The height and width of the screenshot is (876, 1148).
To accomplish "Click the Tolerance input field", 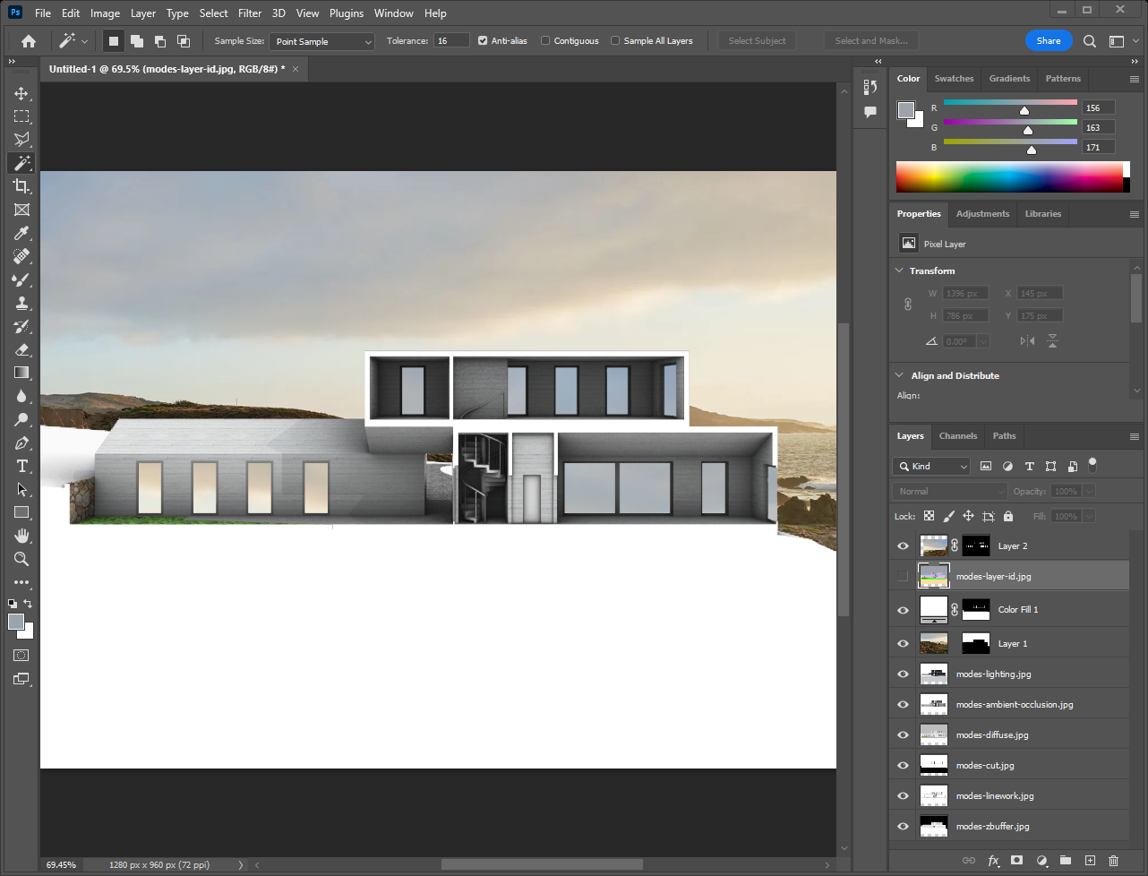I will pos(451,40).
